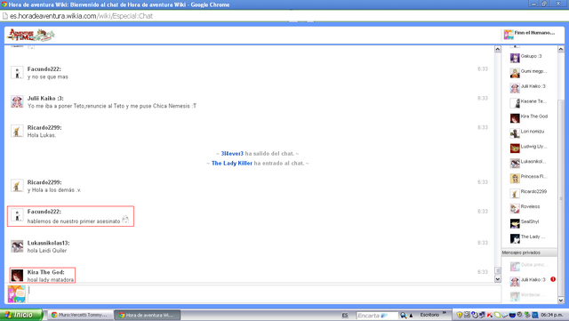The image size is (569, 321).
Task: Open 3l4ever3 user link in chat
Action: pos(232,154)
